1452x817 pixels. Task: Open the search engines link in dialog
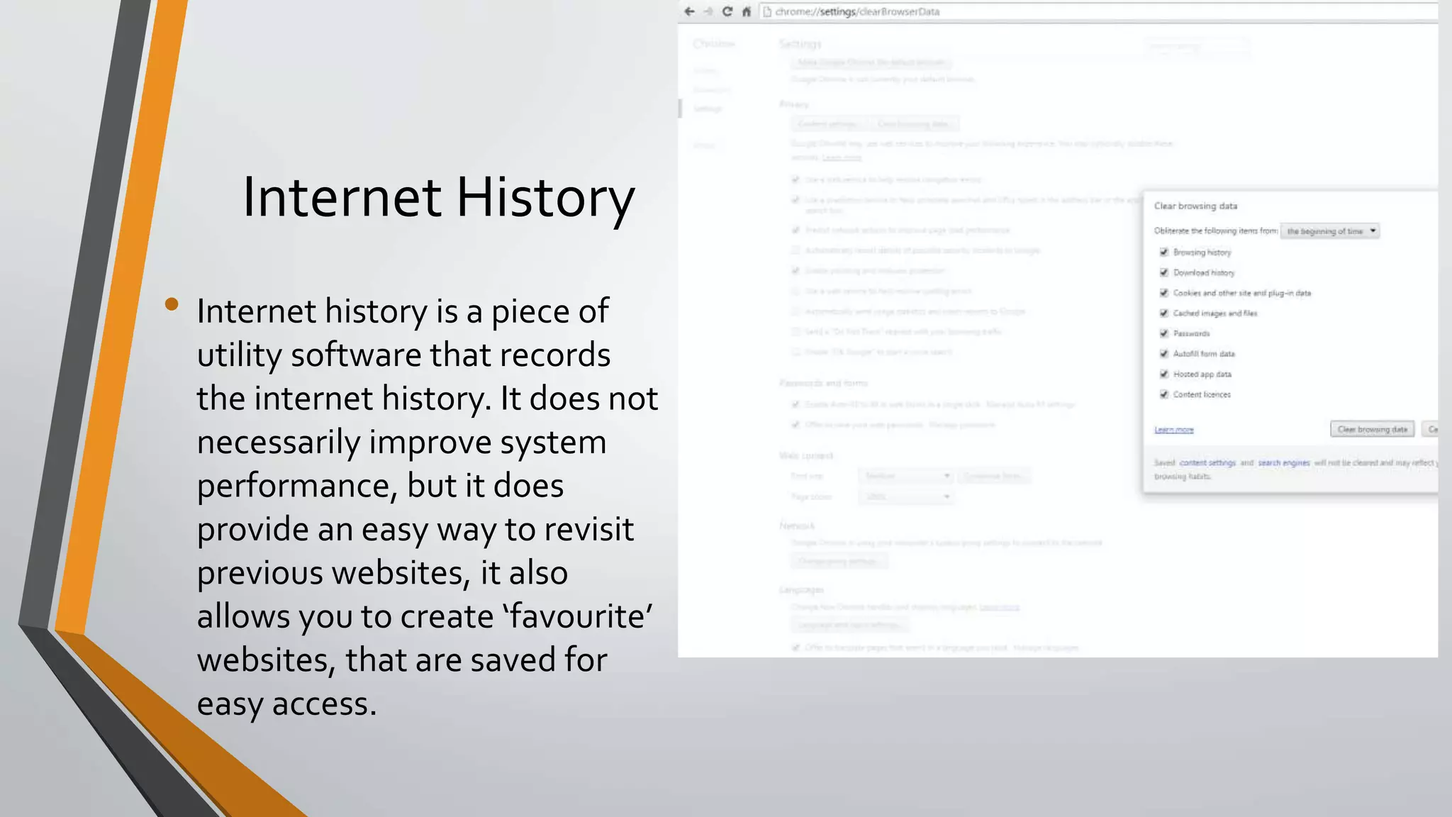[x=1284, y=462]
